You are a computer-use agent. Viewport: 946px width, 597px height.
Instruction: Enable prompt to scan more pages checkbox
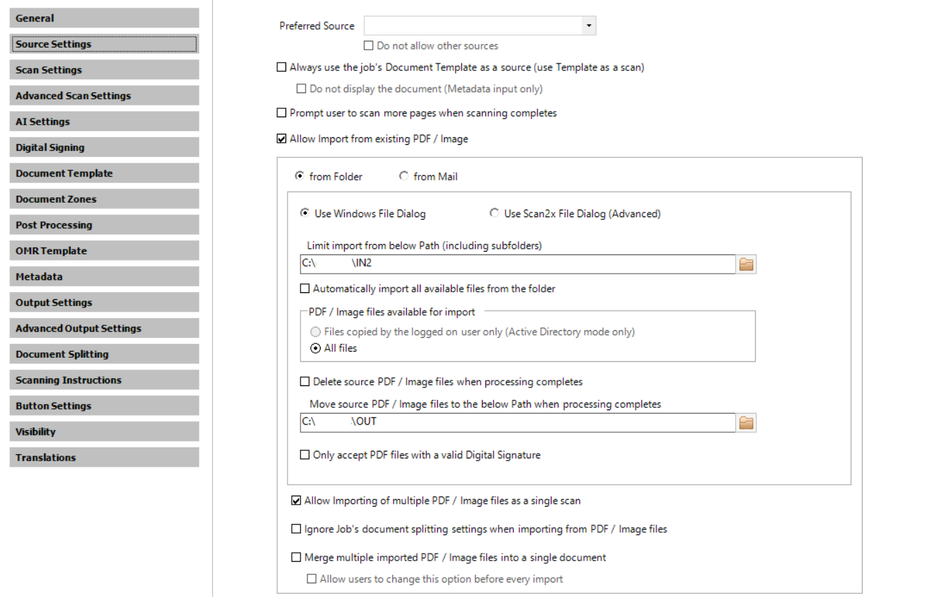(x=281, y=113)
